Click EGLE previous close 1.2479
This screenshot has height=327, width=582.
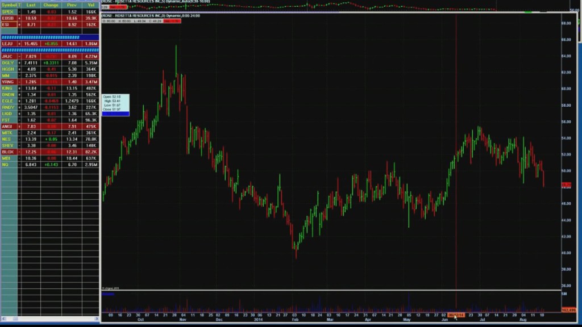[72, 101]
